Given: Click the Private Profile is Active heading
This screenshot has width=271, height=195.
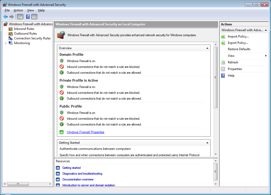Looking at the screenshot, I should 79,80.
